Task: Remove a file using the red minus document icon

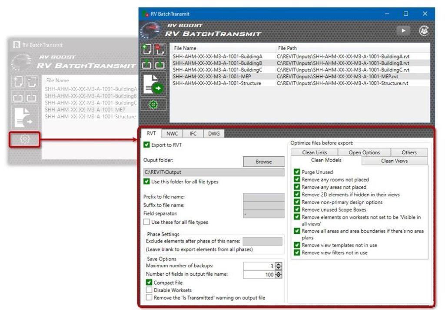Action: click(x=160, y=49)
